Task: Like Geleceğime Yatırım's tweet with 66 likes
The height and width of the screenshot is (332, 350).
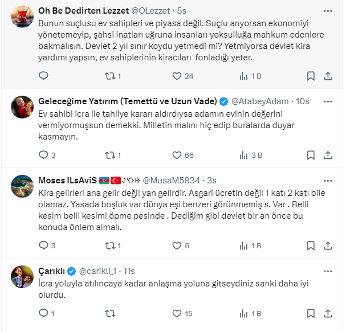Action: [176, 155]
